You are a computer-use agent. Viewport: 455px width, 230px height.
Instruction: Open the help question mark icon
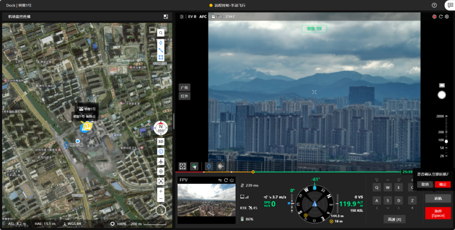coord(434,5)
